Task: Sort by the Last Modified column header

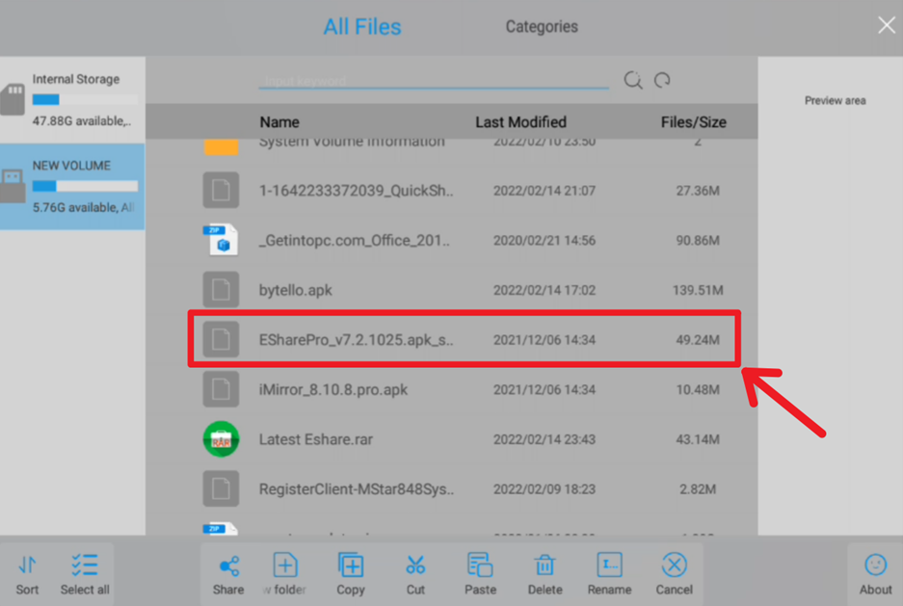Action: coord(520,122)
